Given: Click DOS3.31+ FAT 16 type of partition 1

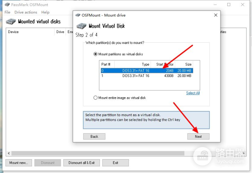Looking at the screenshot, I should (x=136, y=76).
